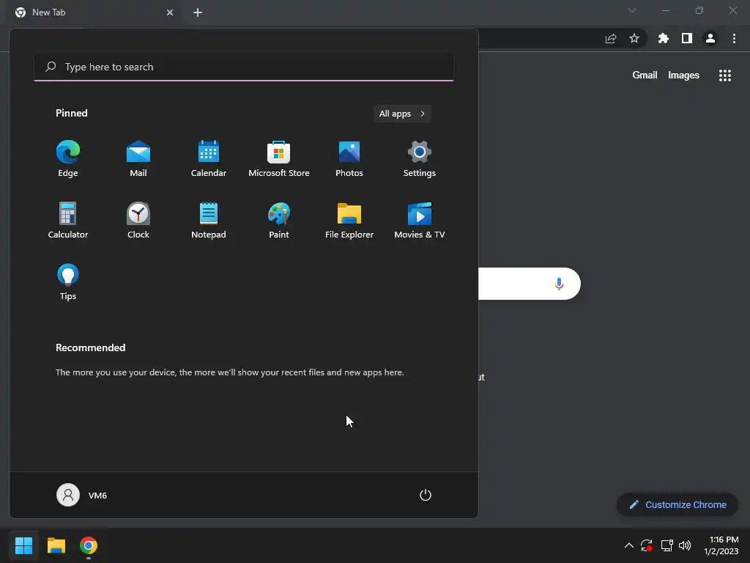
Task: Show hidden system tray icons
Action: pyautogui.click(x=629, y=545)
